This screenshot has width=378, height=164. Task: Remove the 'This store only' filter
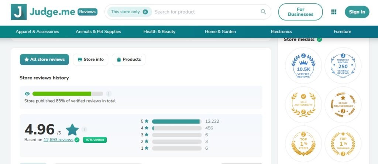point(145,12)
